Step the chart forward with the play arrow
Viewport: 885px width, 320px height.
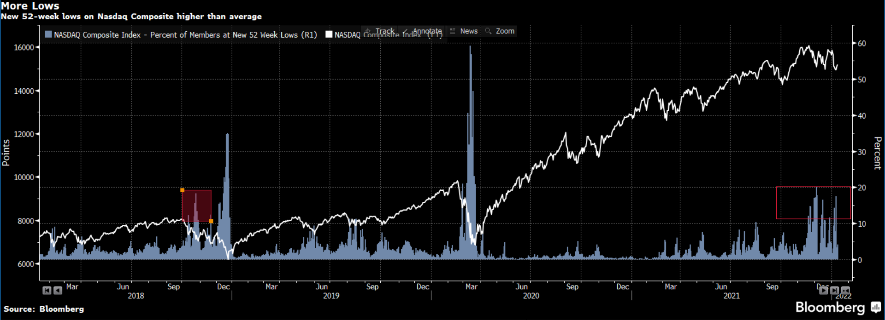(823, 291)
